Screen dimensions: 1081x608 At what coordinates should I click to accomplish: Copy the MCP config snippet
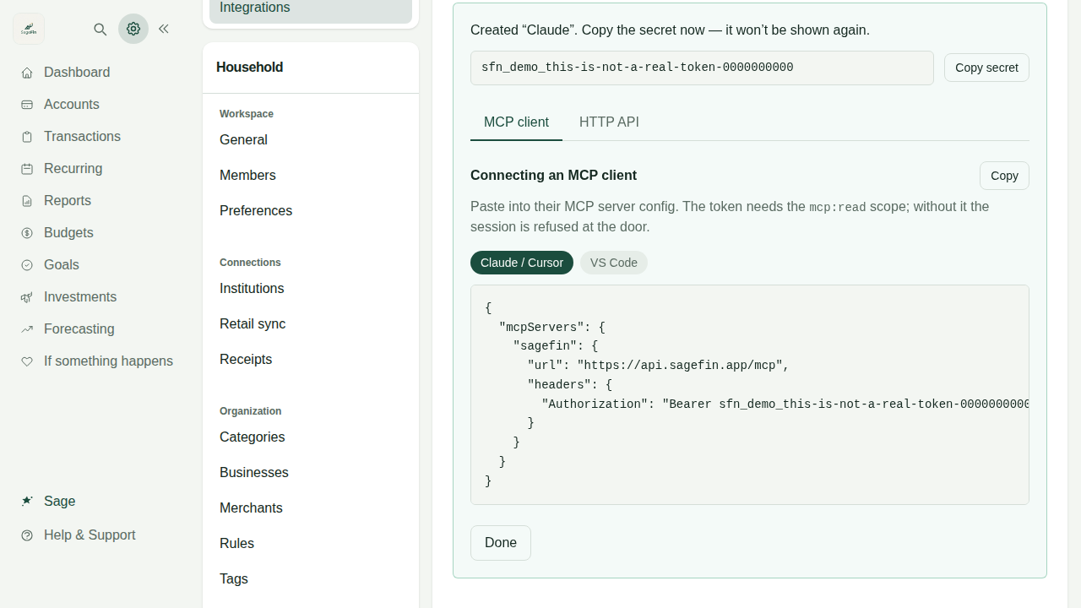click(1004, 176)
